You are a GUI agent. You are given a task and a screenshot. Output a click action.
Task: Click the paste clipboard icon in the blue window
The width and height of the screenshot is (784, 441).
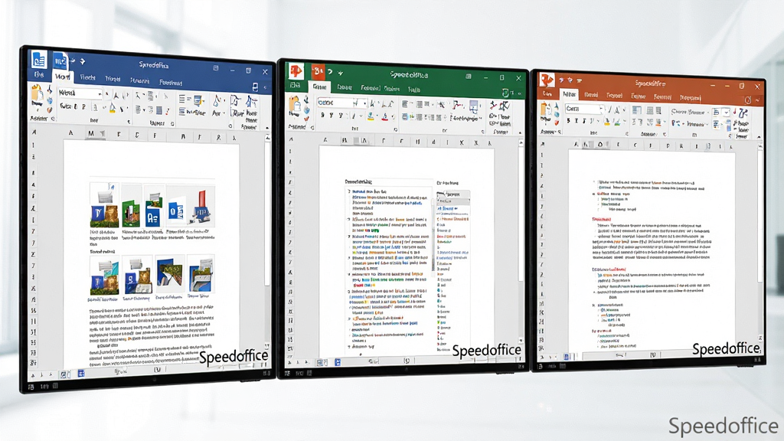(x=37, y=93)
